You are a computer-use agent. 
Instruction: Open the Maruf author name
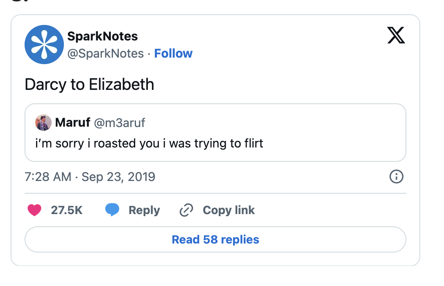(x=72, y=123)
